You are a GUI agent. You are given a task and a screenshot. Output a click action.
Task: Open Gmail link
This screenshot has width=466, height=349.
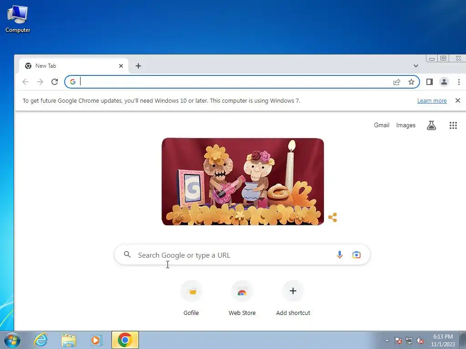(x=382, y=125)
